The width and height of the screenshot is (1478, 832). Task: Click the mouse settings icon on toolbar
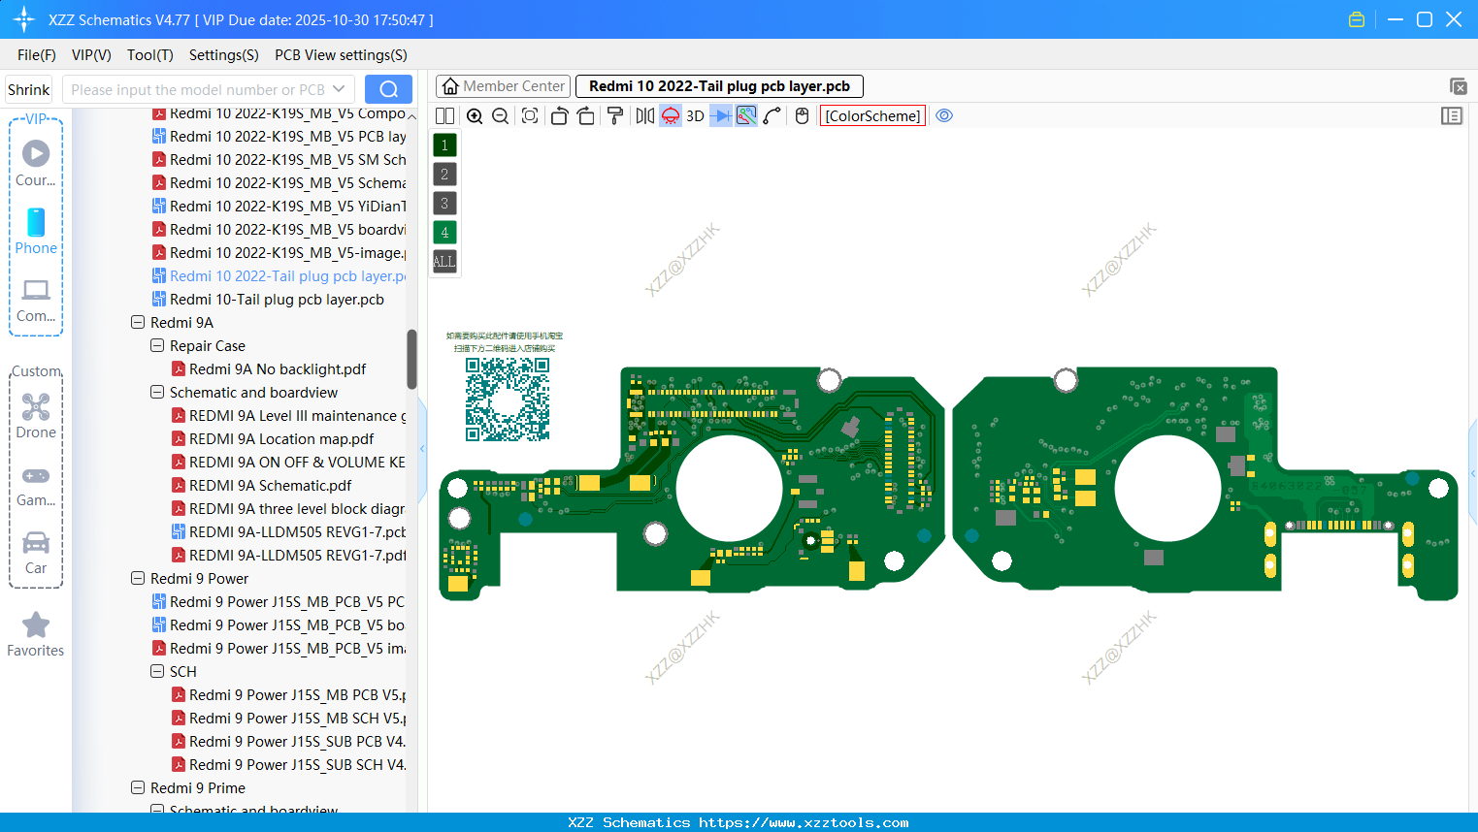(801, 115)
